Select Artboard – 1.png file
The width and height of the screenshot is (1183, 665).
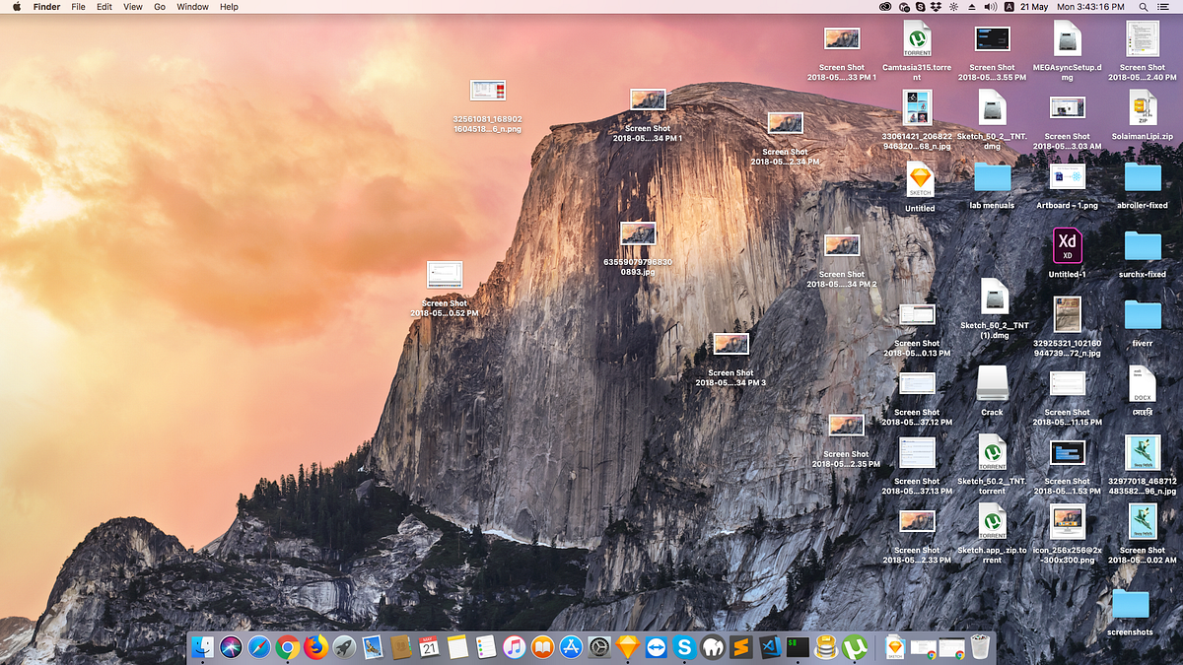click(x=1068, y=177)
